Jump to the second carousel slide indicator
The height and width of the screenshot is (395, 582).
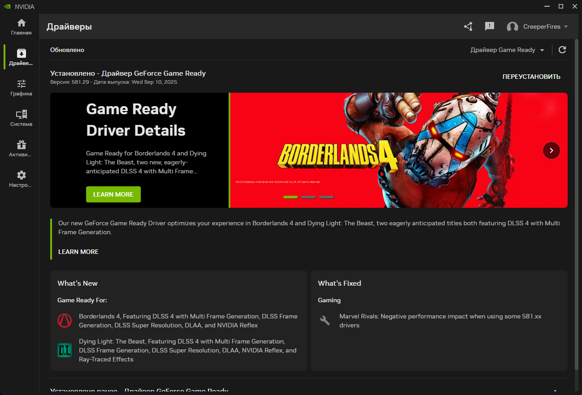click(308, 197)
